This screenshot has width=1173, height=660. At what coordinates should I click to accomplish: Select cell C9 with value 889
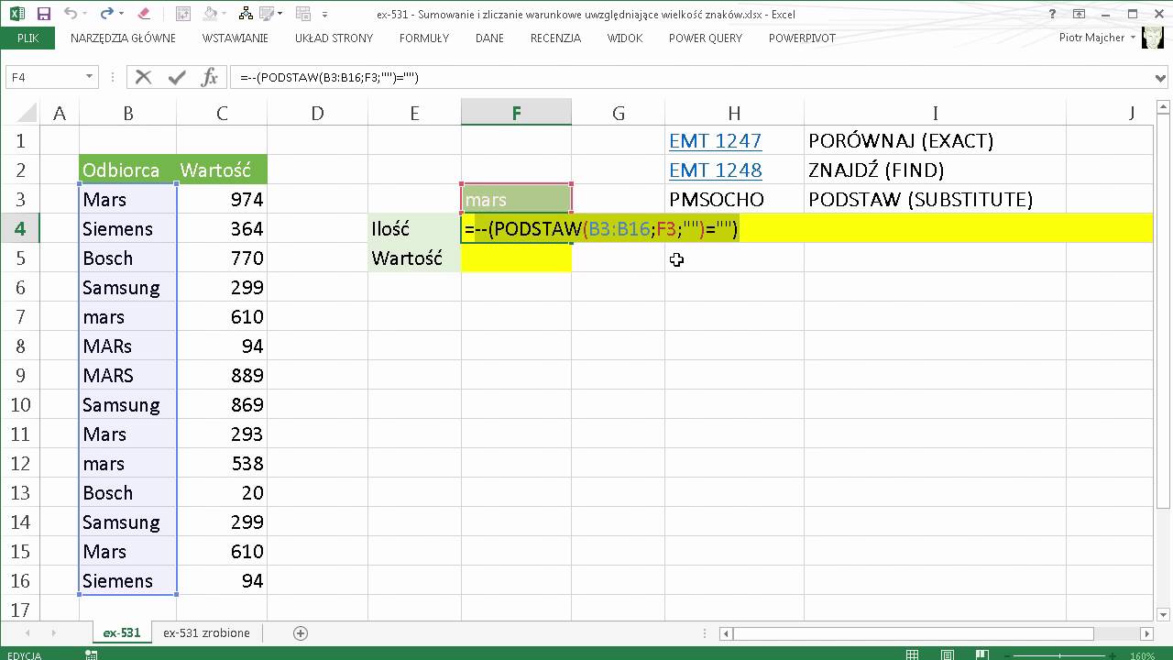tap(223, 375)
